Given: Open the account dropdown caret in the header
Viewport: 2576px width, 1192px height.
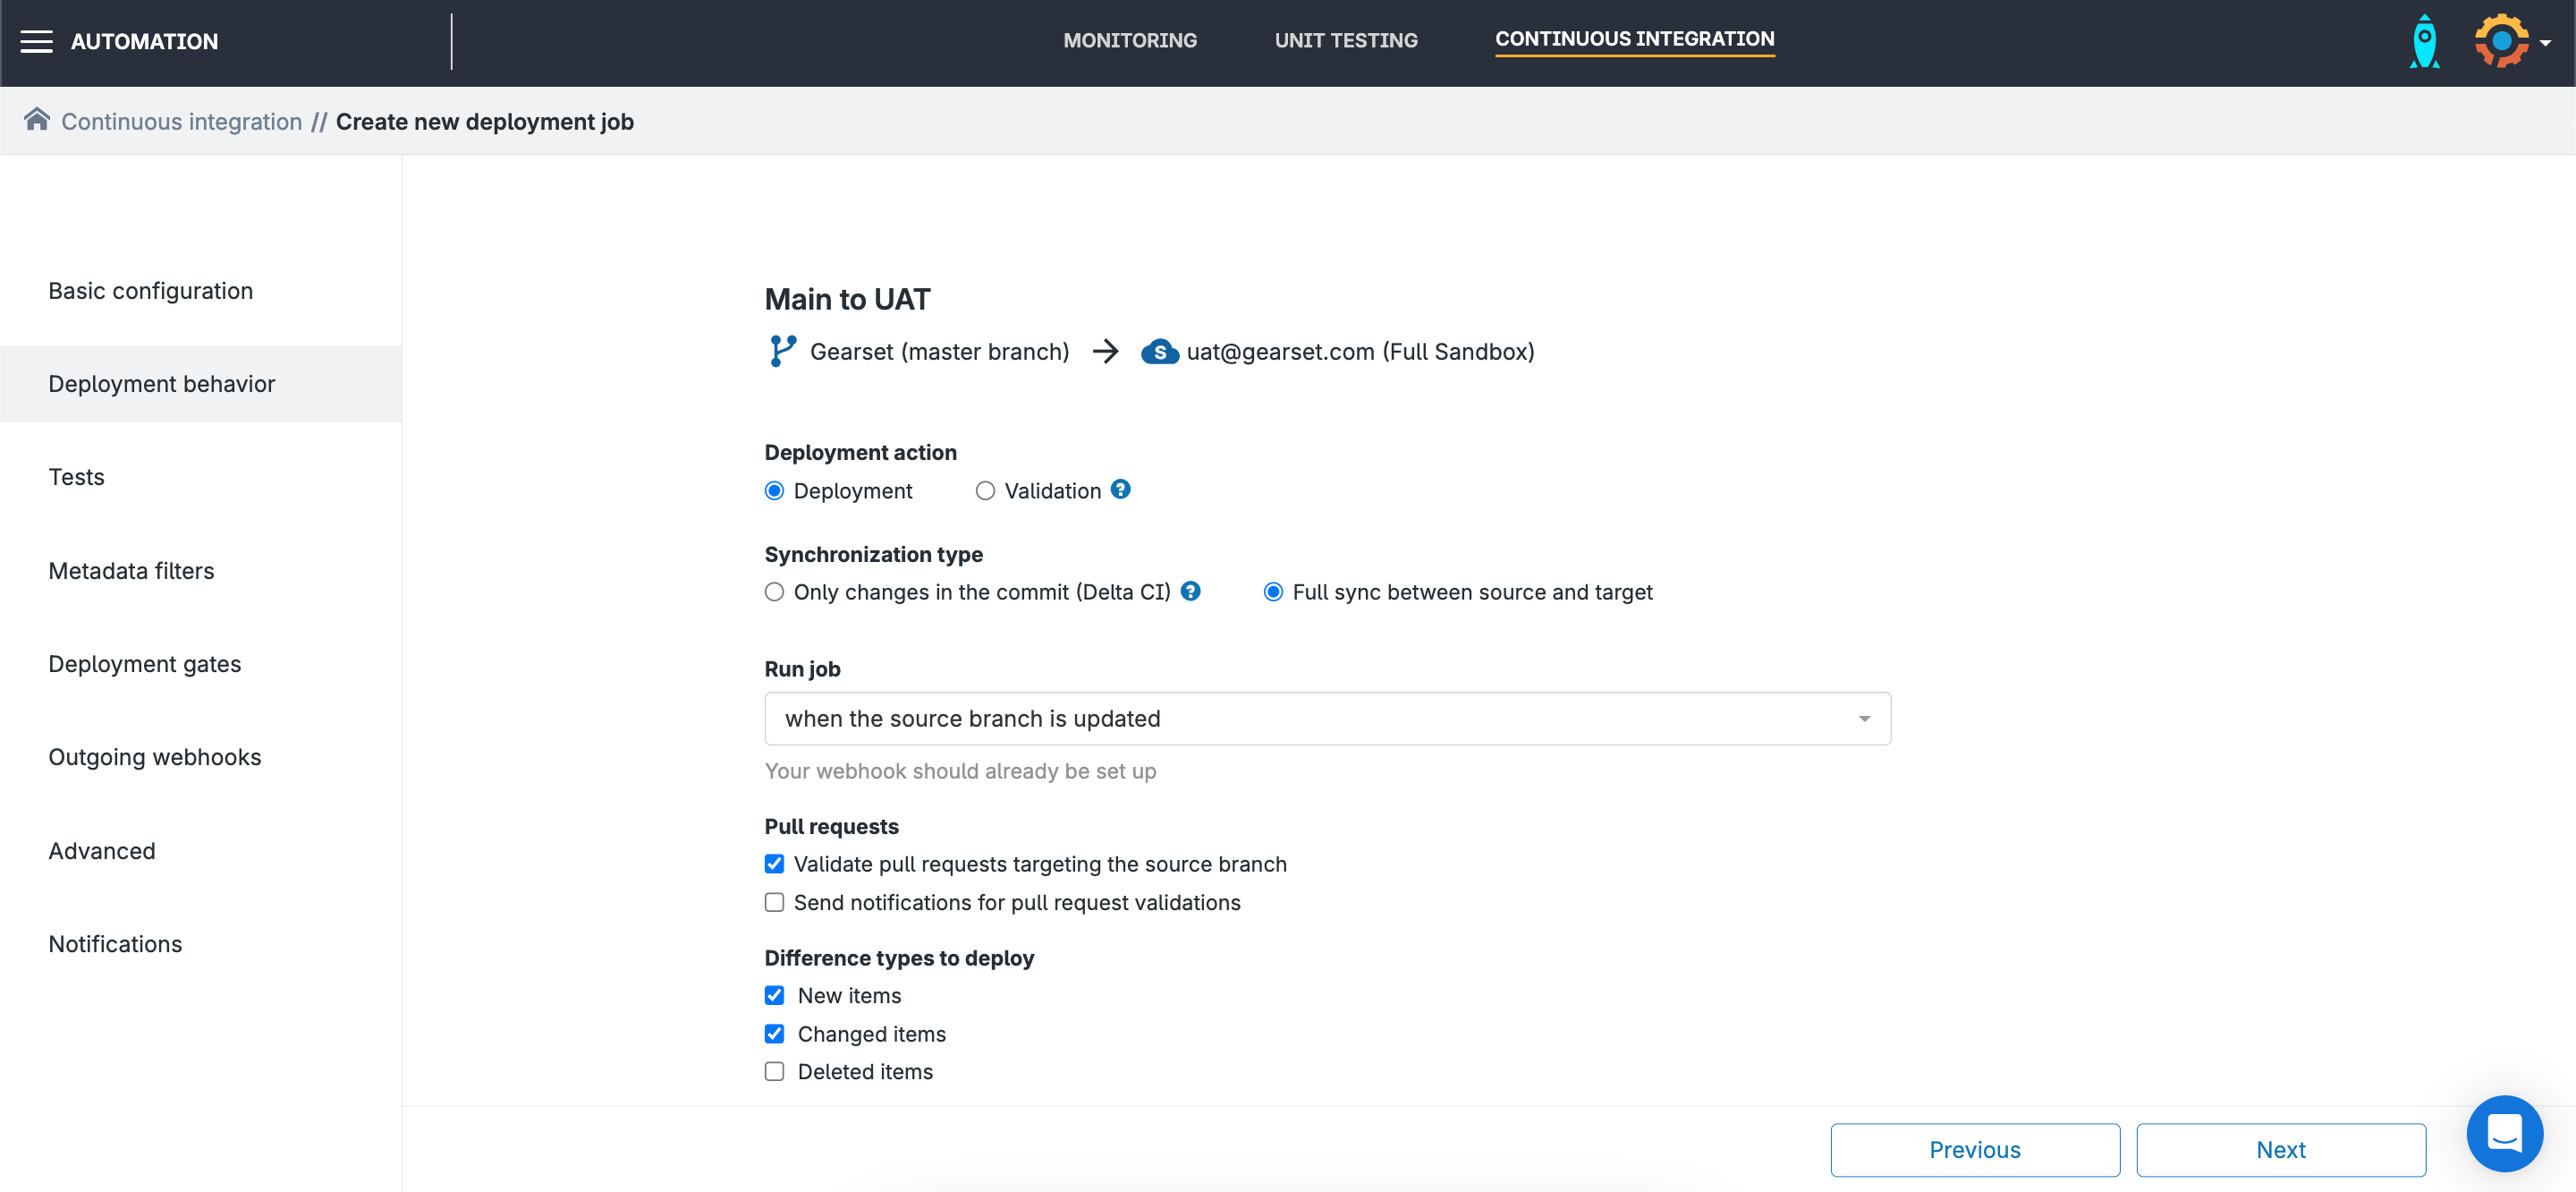Looking at the screenshot, I should [2546, 43].
